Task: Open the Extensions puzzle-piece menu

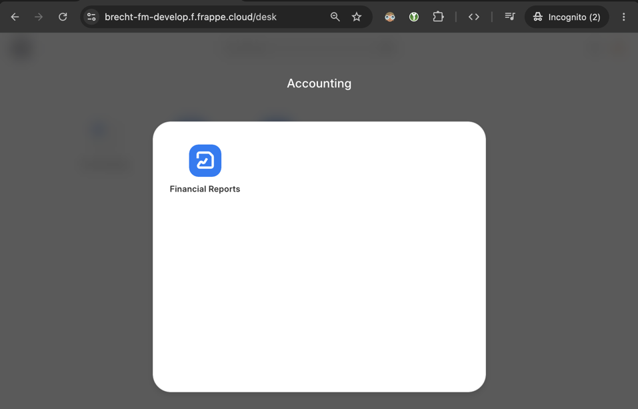Action: [438, 17]
